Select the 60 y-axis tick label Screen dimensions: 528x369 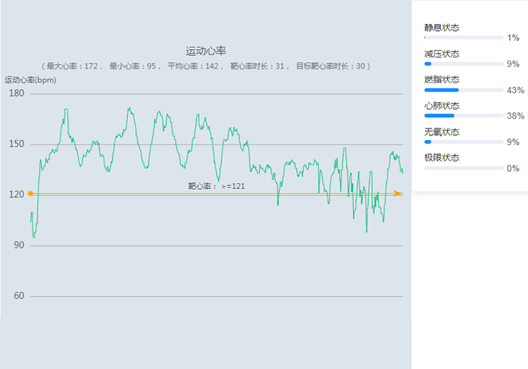tap(18, 296)
